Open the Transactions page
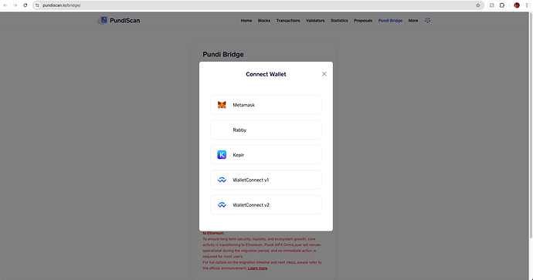 coord(288,20)
